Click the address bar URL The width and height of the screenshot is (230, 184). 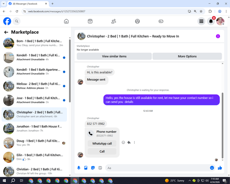click(x=57, y=11)
